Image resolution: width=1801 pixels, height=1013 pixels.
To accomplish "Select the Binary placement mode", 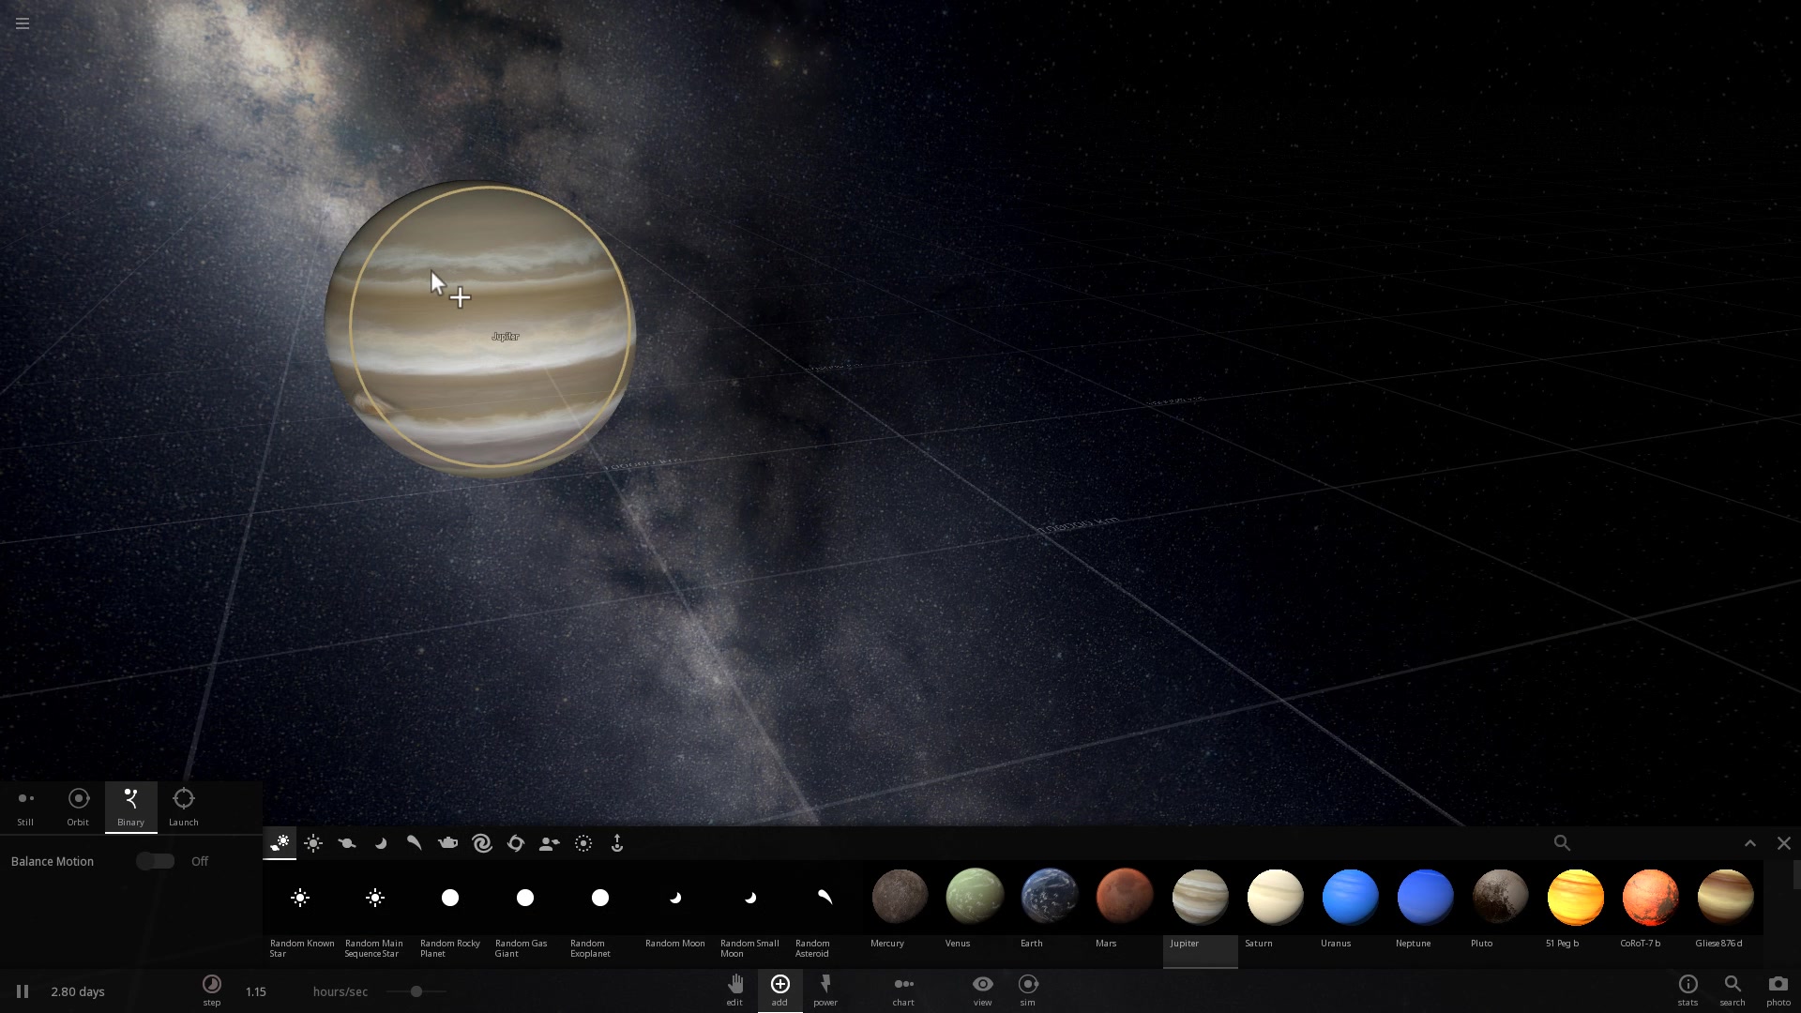I will [130, 808].
